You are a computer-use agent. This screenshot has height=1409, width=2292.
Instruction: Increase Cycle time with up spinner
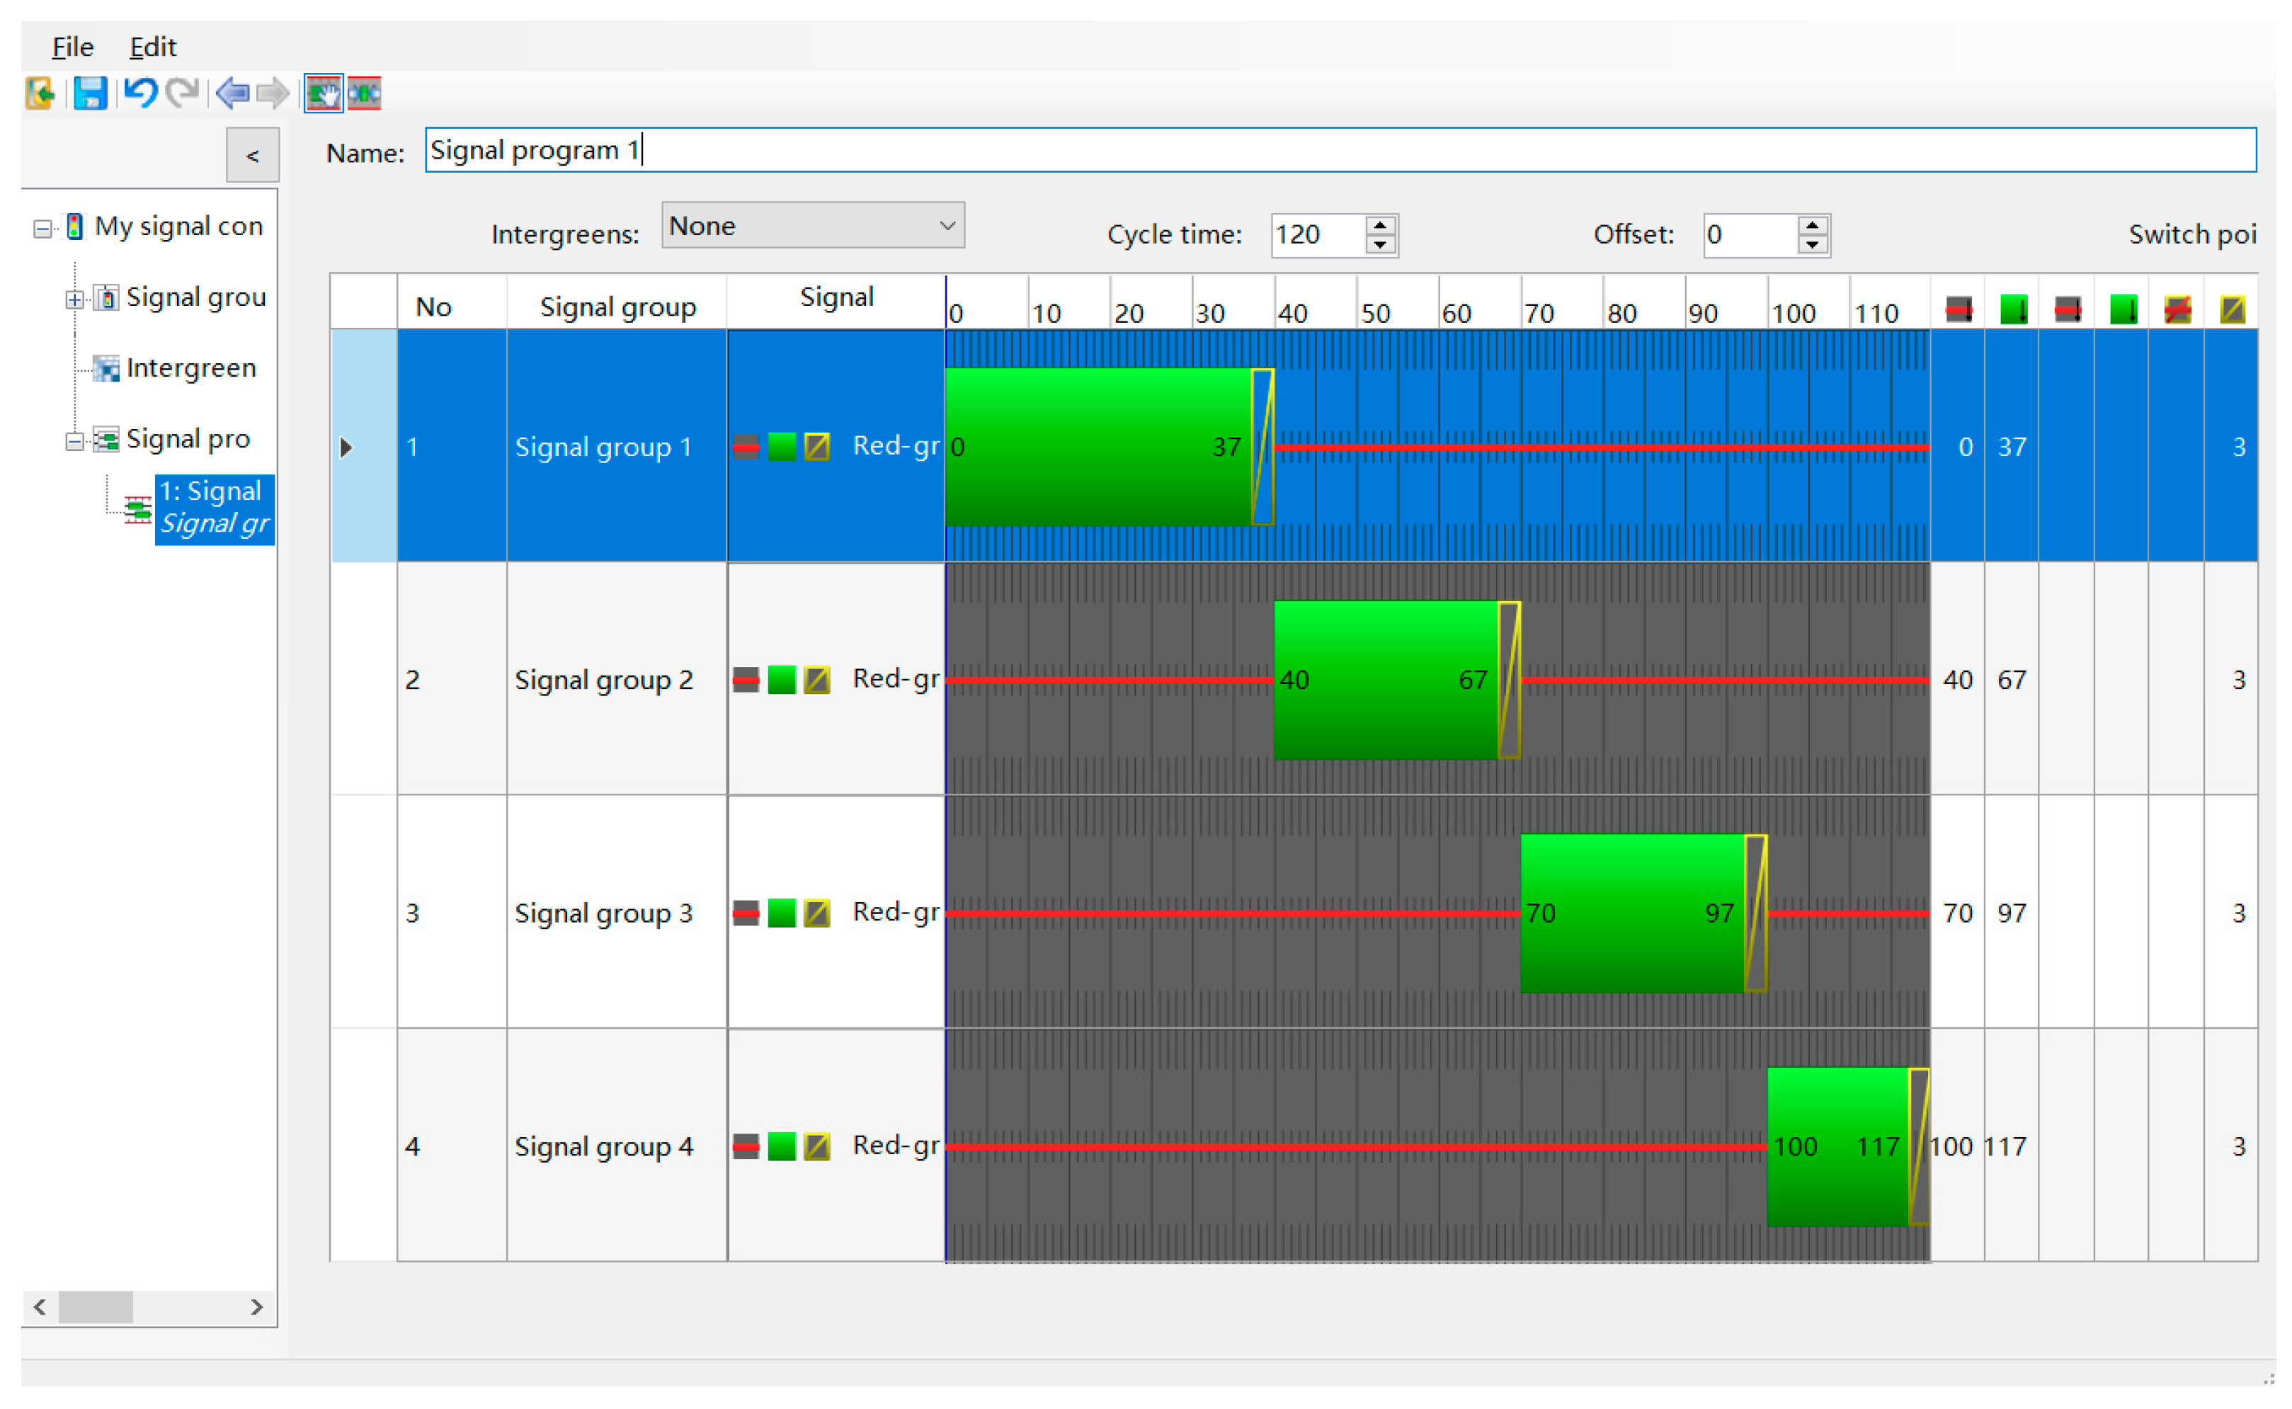pyautogui.click(x=1380, y=226)
